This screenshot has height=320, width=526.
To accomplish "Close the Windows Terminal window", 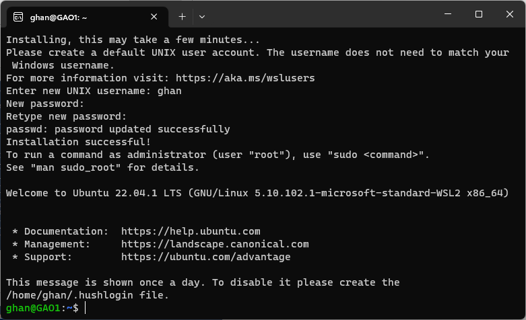I will 509,14.
